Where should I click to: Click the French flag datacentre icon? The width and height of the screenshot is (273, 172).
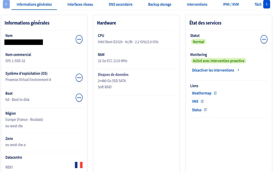pos(79,165)
